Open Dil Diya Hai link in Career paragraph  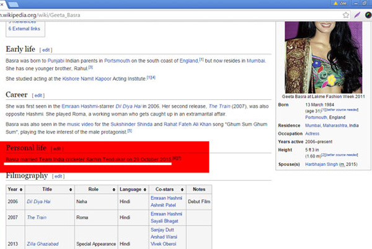click(128, 106)
